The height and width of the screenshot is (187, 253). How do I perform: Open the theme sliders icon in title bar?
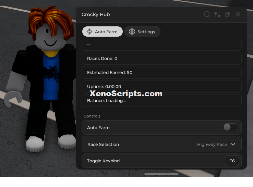[217, 14]
